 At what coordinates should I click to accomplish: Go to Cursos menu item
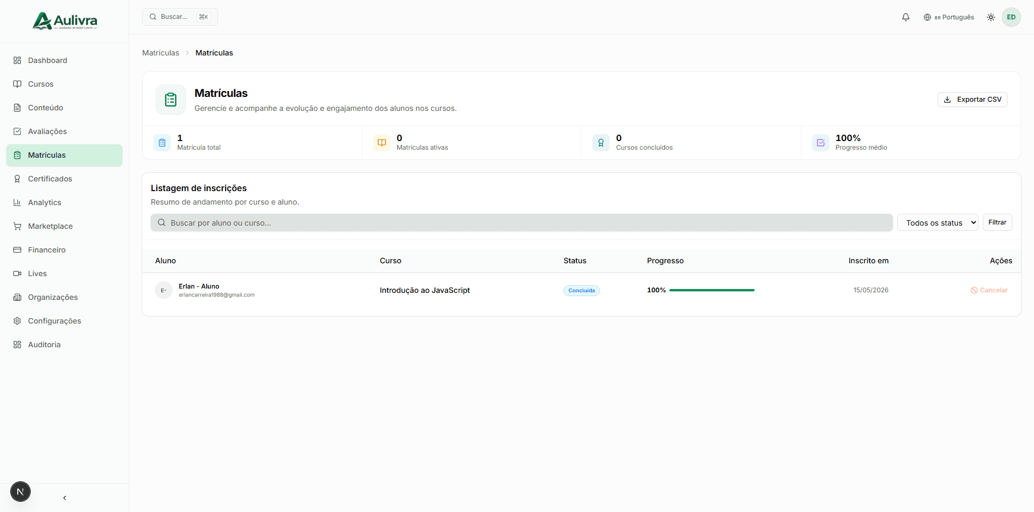point(65,84)
